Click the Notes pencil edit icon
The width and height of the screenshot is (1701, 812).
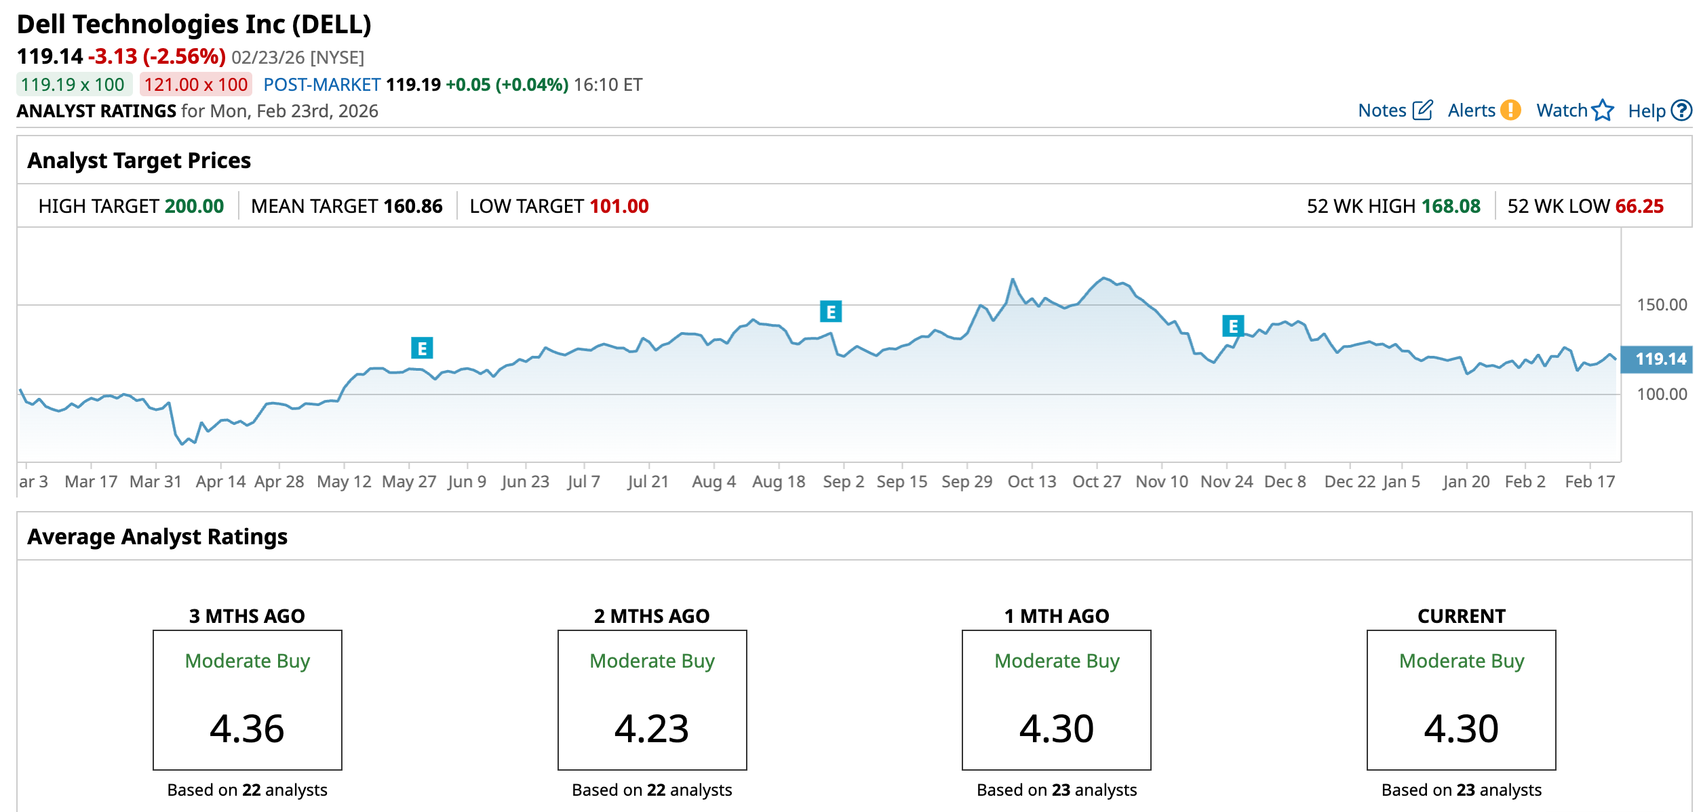(1422, 110)
